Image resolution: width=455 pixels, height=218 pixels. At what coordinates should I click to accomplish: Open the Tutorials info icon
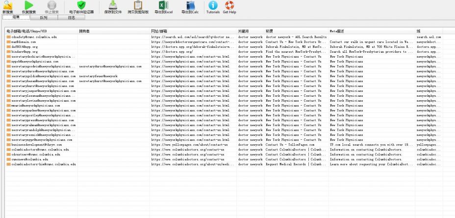tap(213, 6)
